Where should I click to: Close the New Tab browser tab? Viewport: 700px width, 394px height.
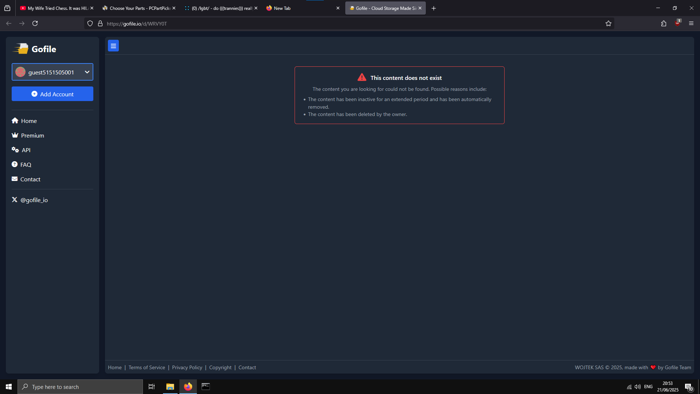pyautogui.click(x=338, y=8)
